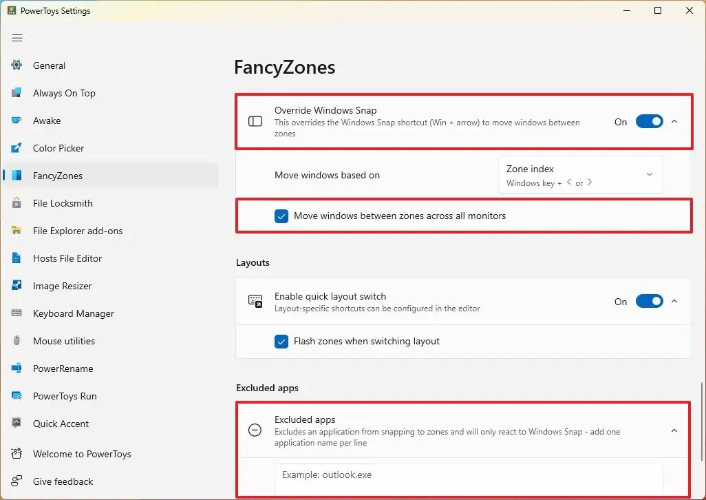The image size is (706, 500).
Task: Open PowerToys Run settings
Action: coord(63,396)
